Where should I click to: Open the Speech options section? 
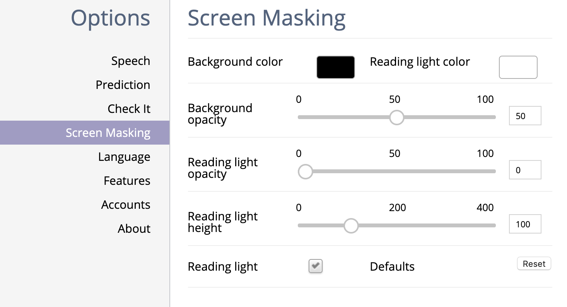(x=130, y=61)
